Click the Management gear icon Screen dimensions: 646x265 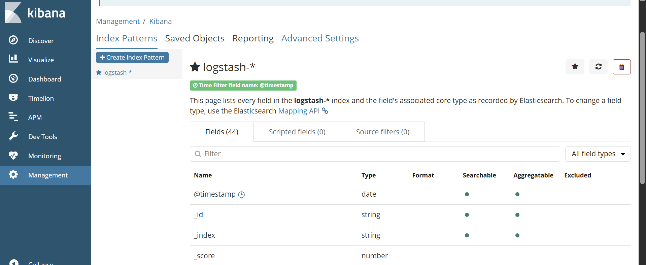click(13, 175)
